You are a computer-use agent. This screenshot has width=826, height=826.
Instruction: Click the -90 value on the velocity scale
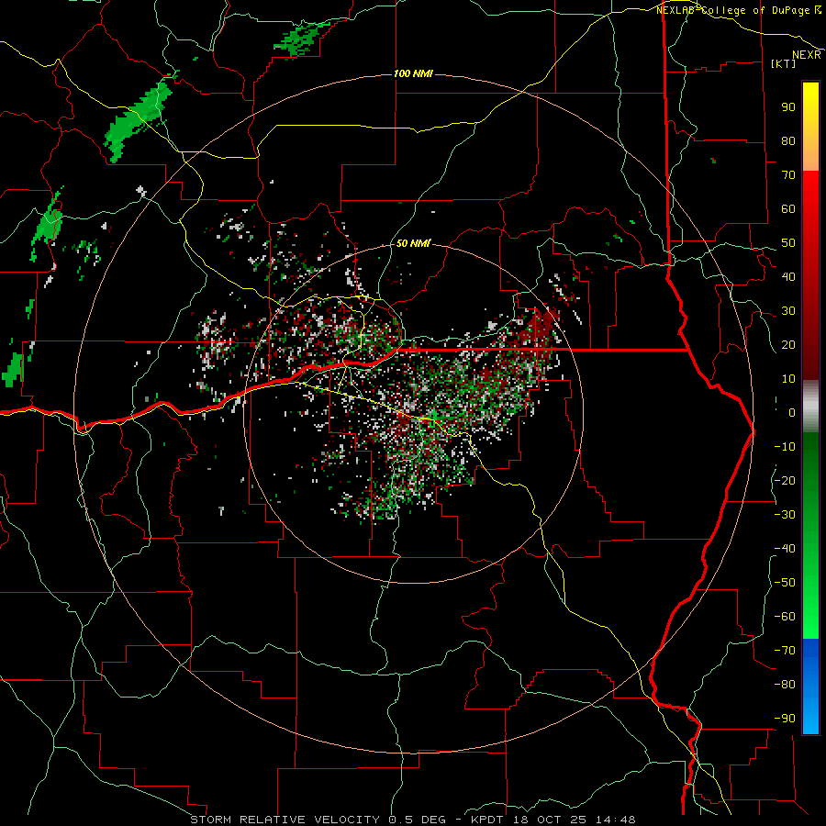[785, 719]
